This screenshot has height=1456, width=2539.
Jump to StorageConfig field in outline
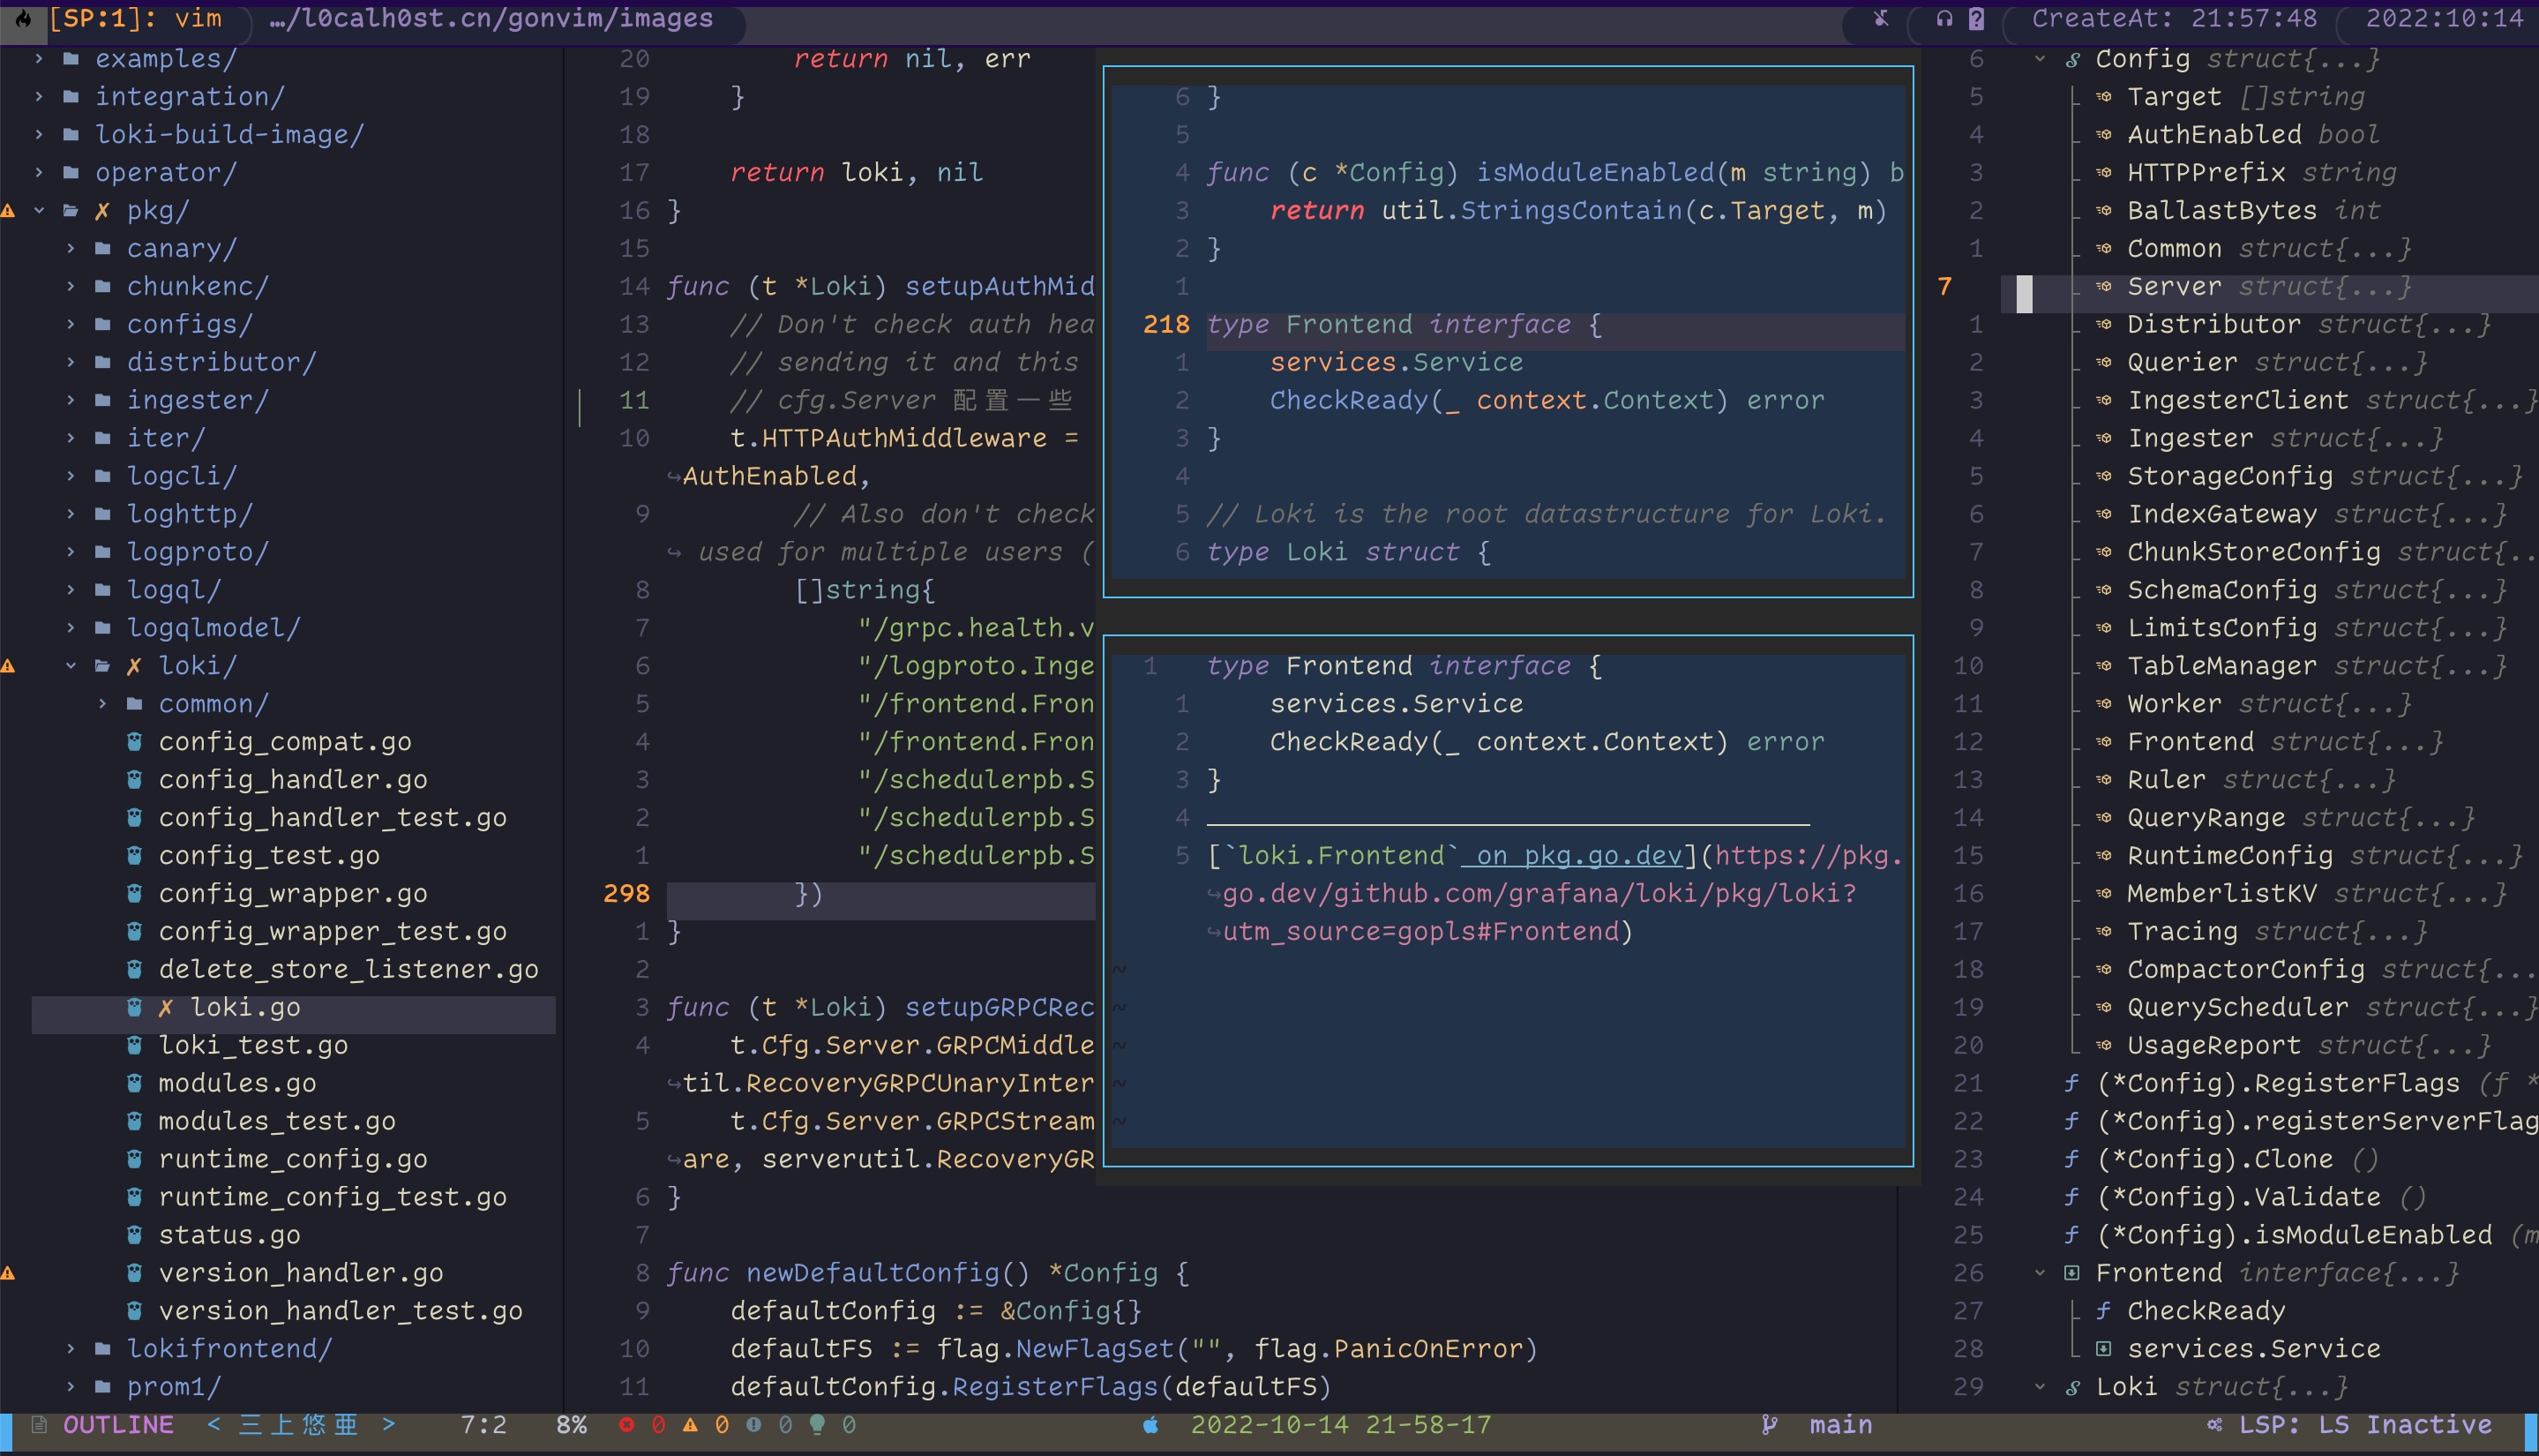tap(2229, 476)
